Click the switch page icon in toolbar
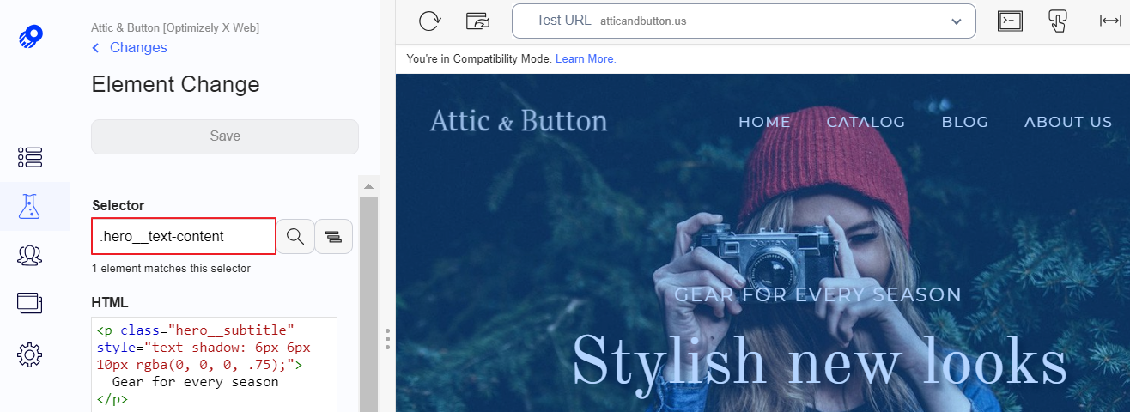The height and width of the screenshot is (412, 1130). coord(477,21)
